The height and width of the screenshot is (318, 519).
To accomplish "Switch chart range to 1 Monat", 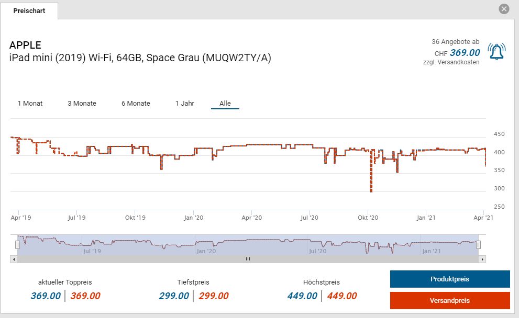I will point(30,104).
